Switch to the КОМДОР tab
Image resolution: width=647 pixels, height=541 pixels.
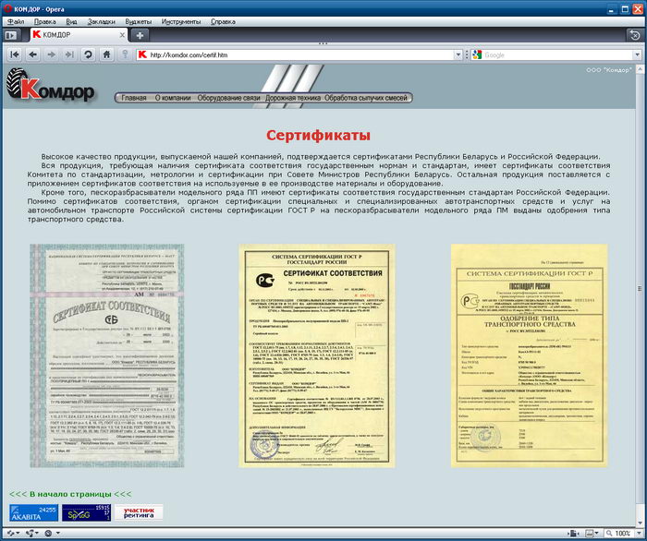(79, 35)
